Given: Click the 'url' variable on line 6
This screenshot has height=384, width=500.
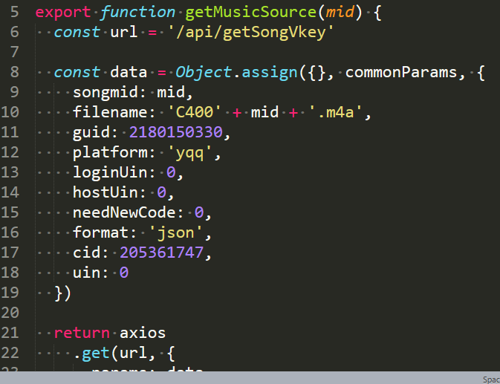Looking at the screenshot, I should pyautogui.click(x=124, y=32).
